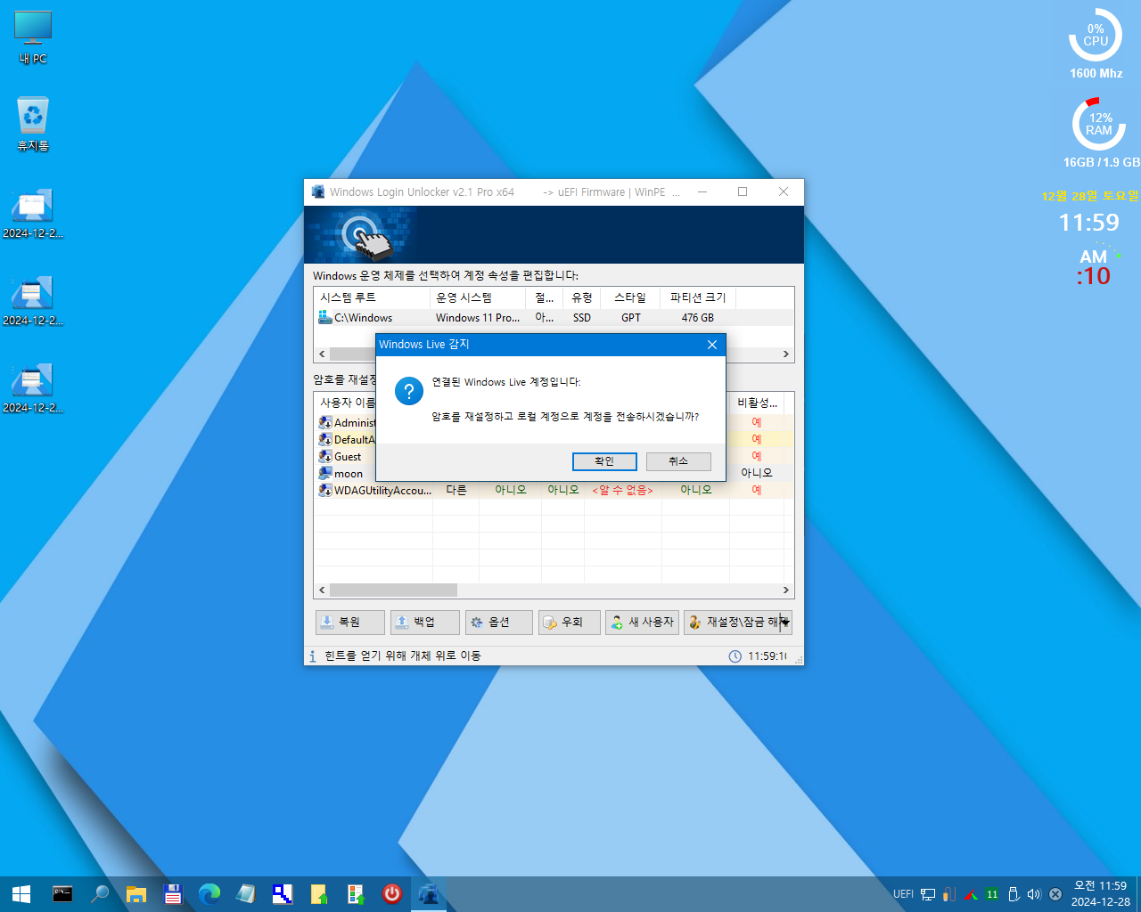This screenshot has height=912, width=1141.
Task: Click the Login Unlocker taskbar icon
Action: pyautogui.click(x=429, y=894)
